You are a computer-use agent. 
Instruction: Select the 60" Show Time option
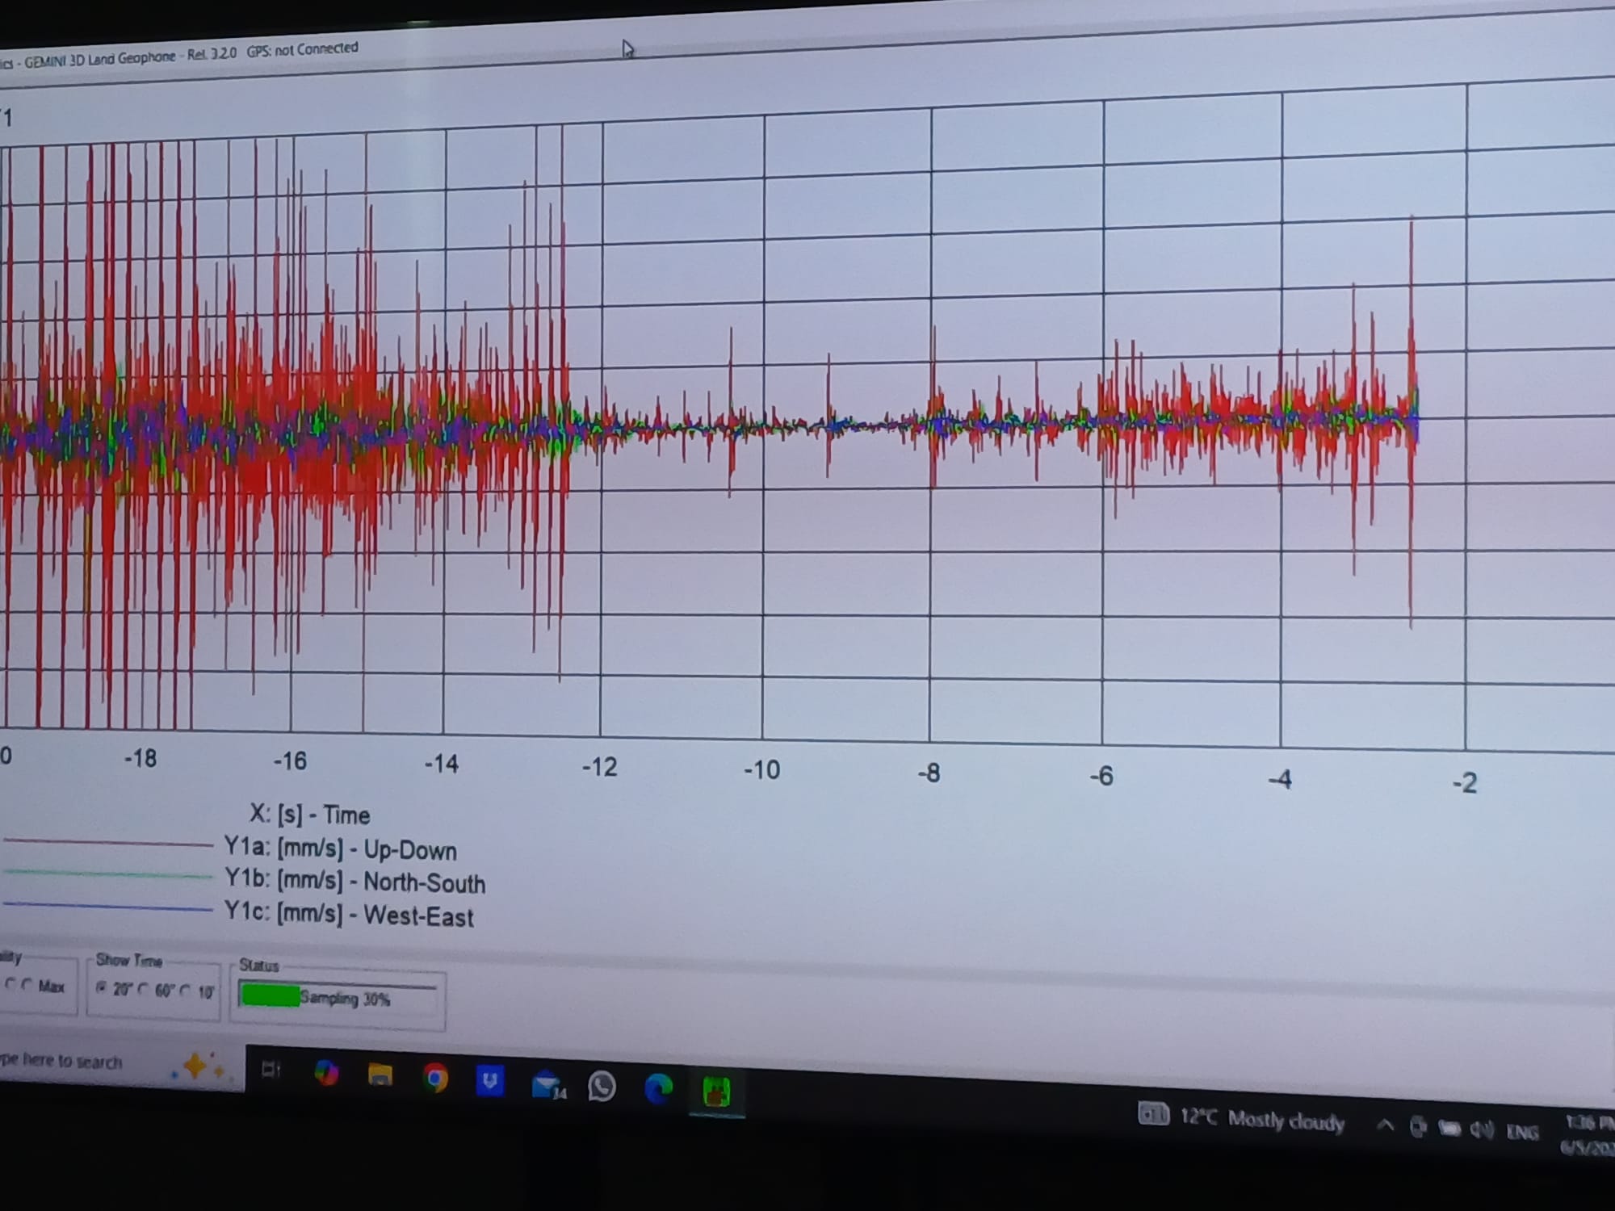143,989
